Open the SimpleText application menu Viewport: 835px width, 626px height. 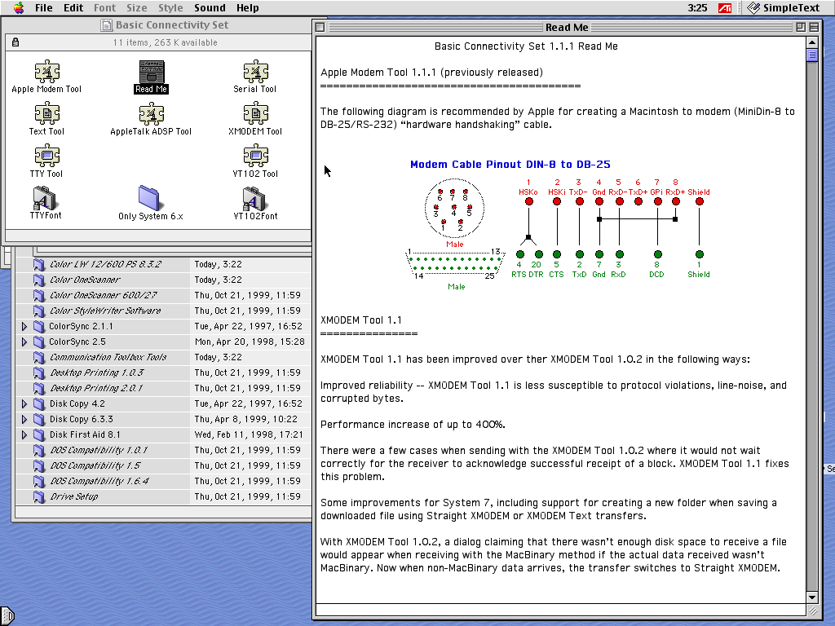(784, 8)
